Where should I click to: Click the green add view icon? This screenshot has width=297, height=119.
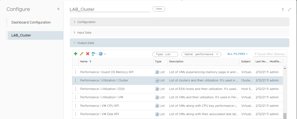point(76,54)
